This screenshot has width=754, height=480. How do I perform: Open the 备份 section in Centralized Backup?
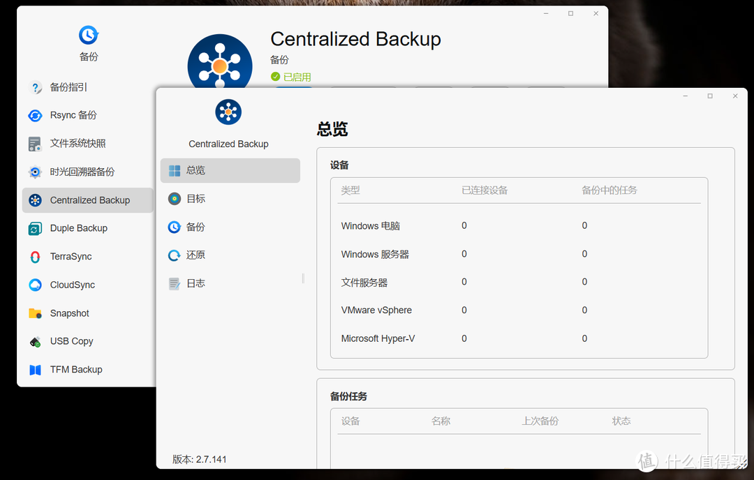click(x=195, y=227)
